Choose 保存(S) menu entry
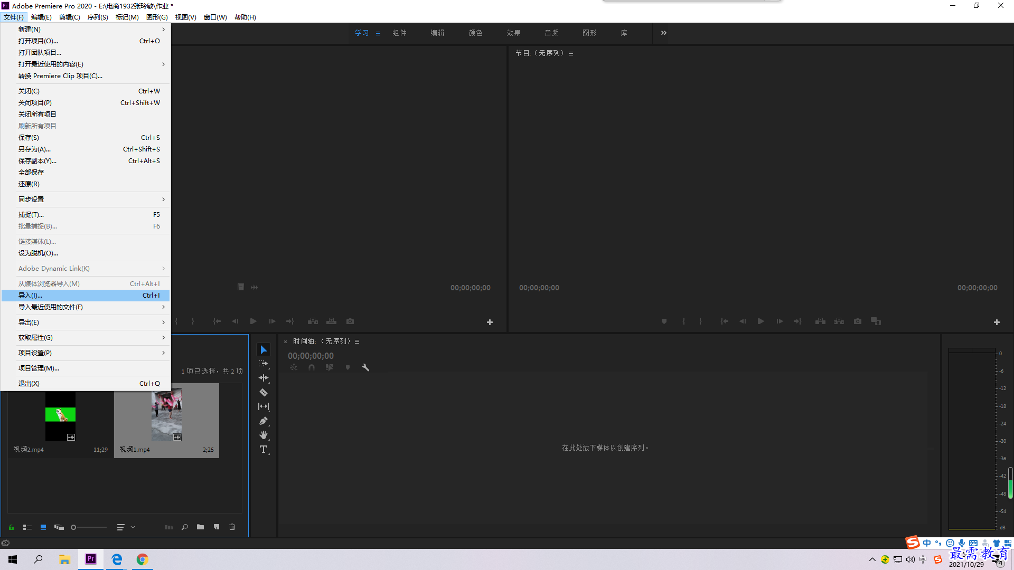Screen dimensions: 1014x570 click(x=86, y=138)
